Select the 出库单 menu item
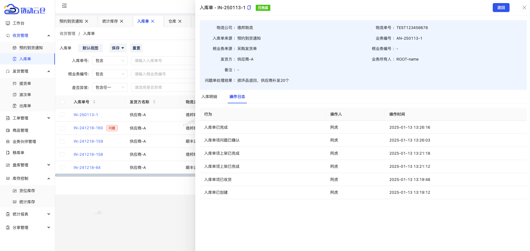The width and height of the screenshot is (530, 251). (x=25, y=106)
